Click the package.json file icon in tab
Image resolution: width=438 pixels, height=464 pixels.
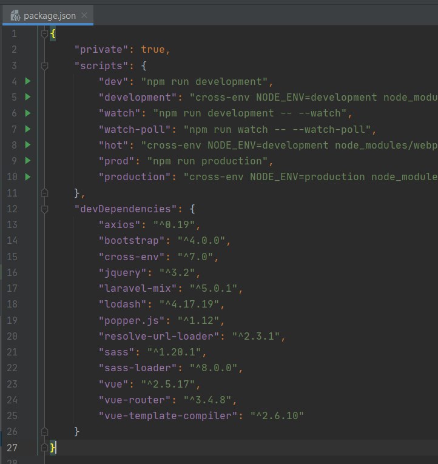pyautogui.click(x=15, y=15)
